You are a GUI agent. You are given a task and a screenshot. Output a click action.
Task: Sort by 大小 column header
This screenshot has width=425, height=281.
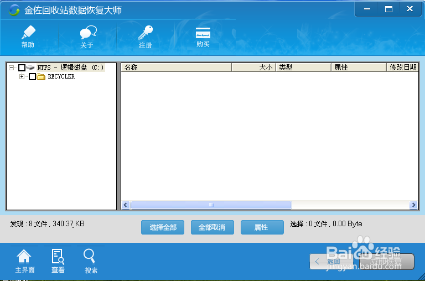253,67
